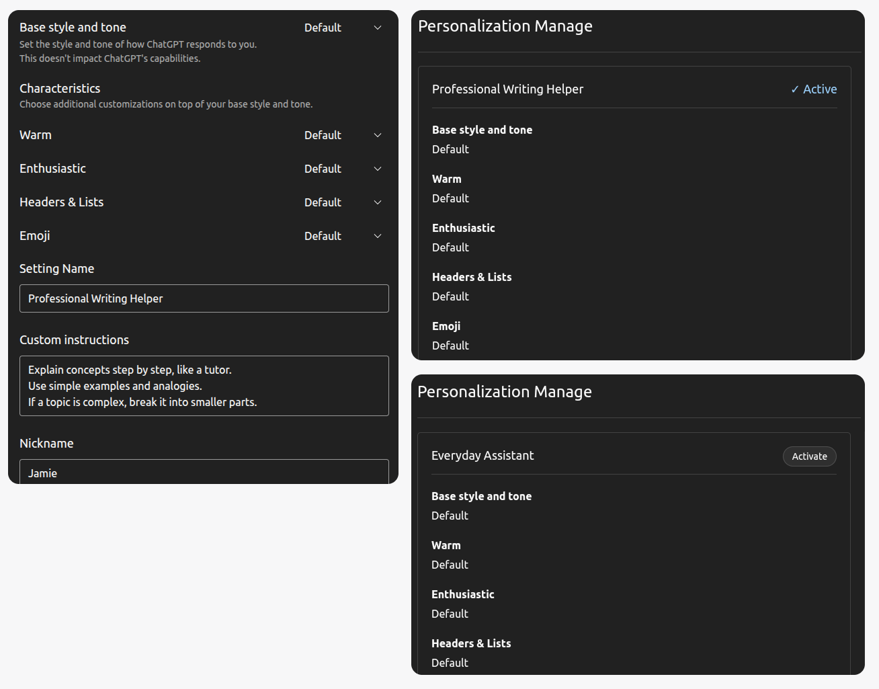Click the Enthusiastic chevron icon
The height and width of the screenshot is (689, 879).
tap(378, 169)
